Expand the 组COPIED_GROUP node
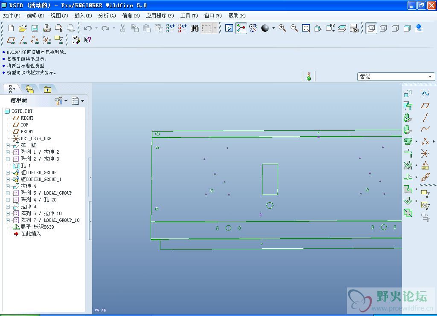The height and width of the screenshot is (316, 437). click(8, 173)
